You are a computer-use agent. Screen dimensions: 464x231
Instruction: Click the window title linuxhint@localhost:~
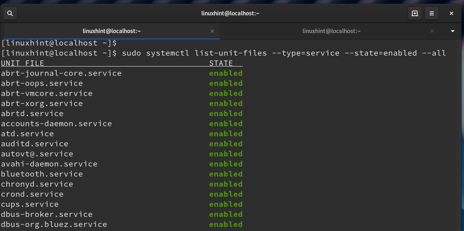230,13
